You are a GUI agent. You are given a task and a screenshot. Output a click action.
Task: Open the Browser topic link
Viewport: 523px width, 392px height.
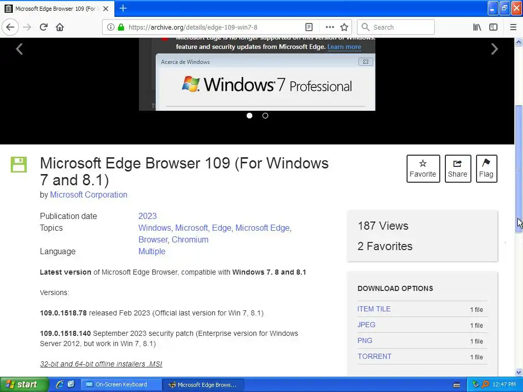point(153,240)
